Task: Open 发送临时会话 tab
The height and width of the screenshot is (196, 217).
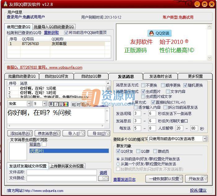Action: pos(161,76)
